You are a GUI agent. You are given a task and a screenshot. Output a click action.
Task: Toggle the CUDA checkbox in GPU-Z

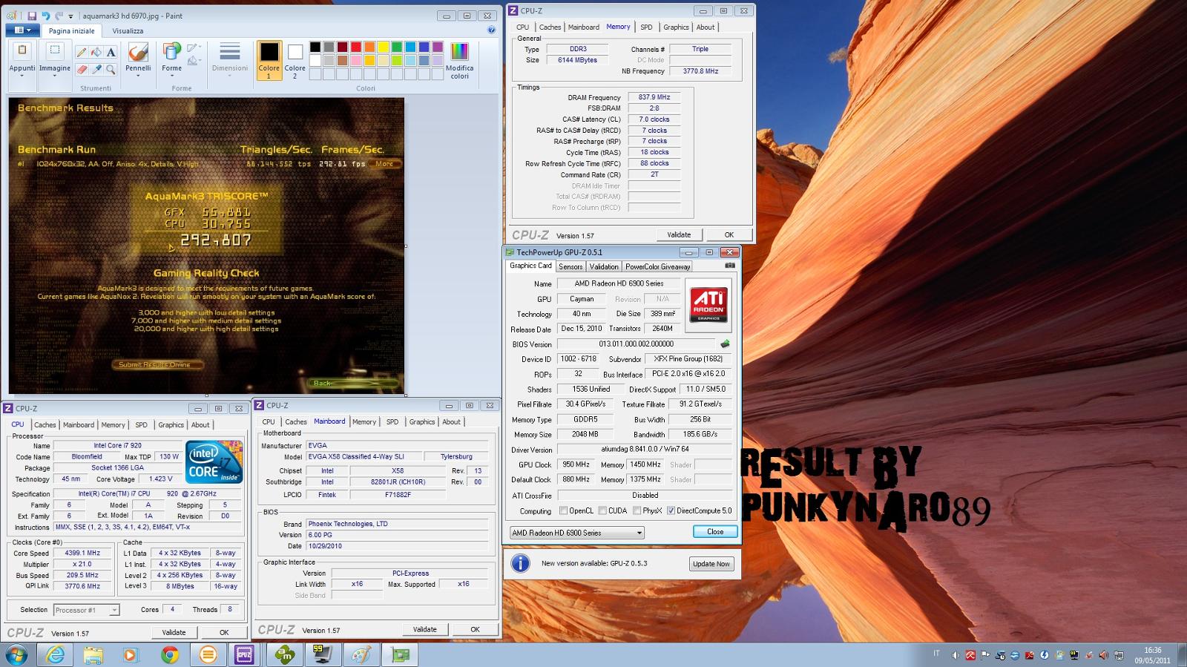point(602,510)
